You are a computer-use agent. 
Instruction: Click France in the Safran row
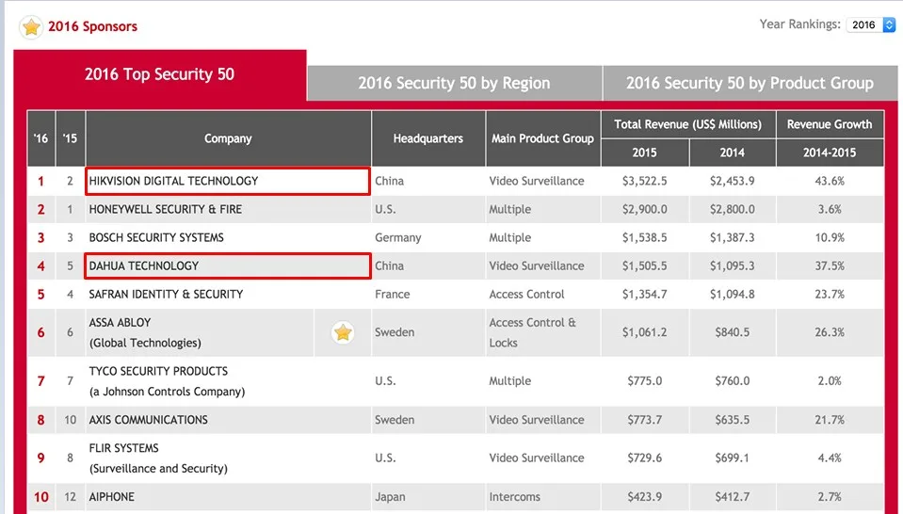tap(393, 294)
